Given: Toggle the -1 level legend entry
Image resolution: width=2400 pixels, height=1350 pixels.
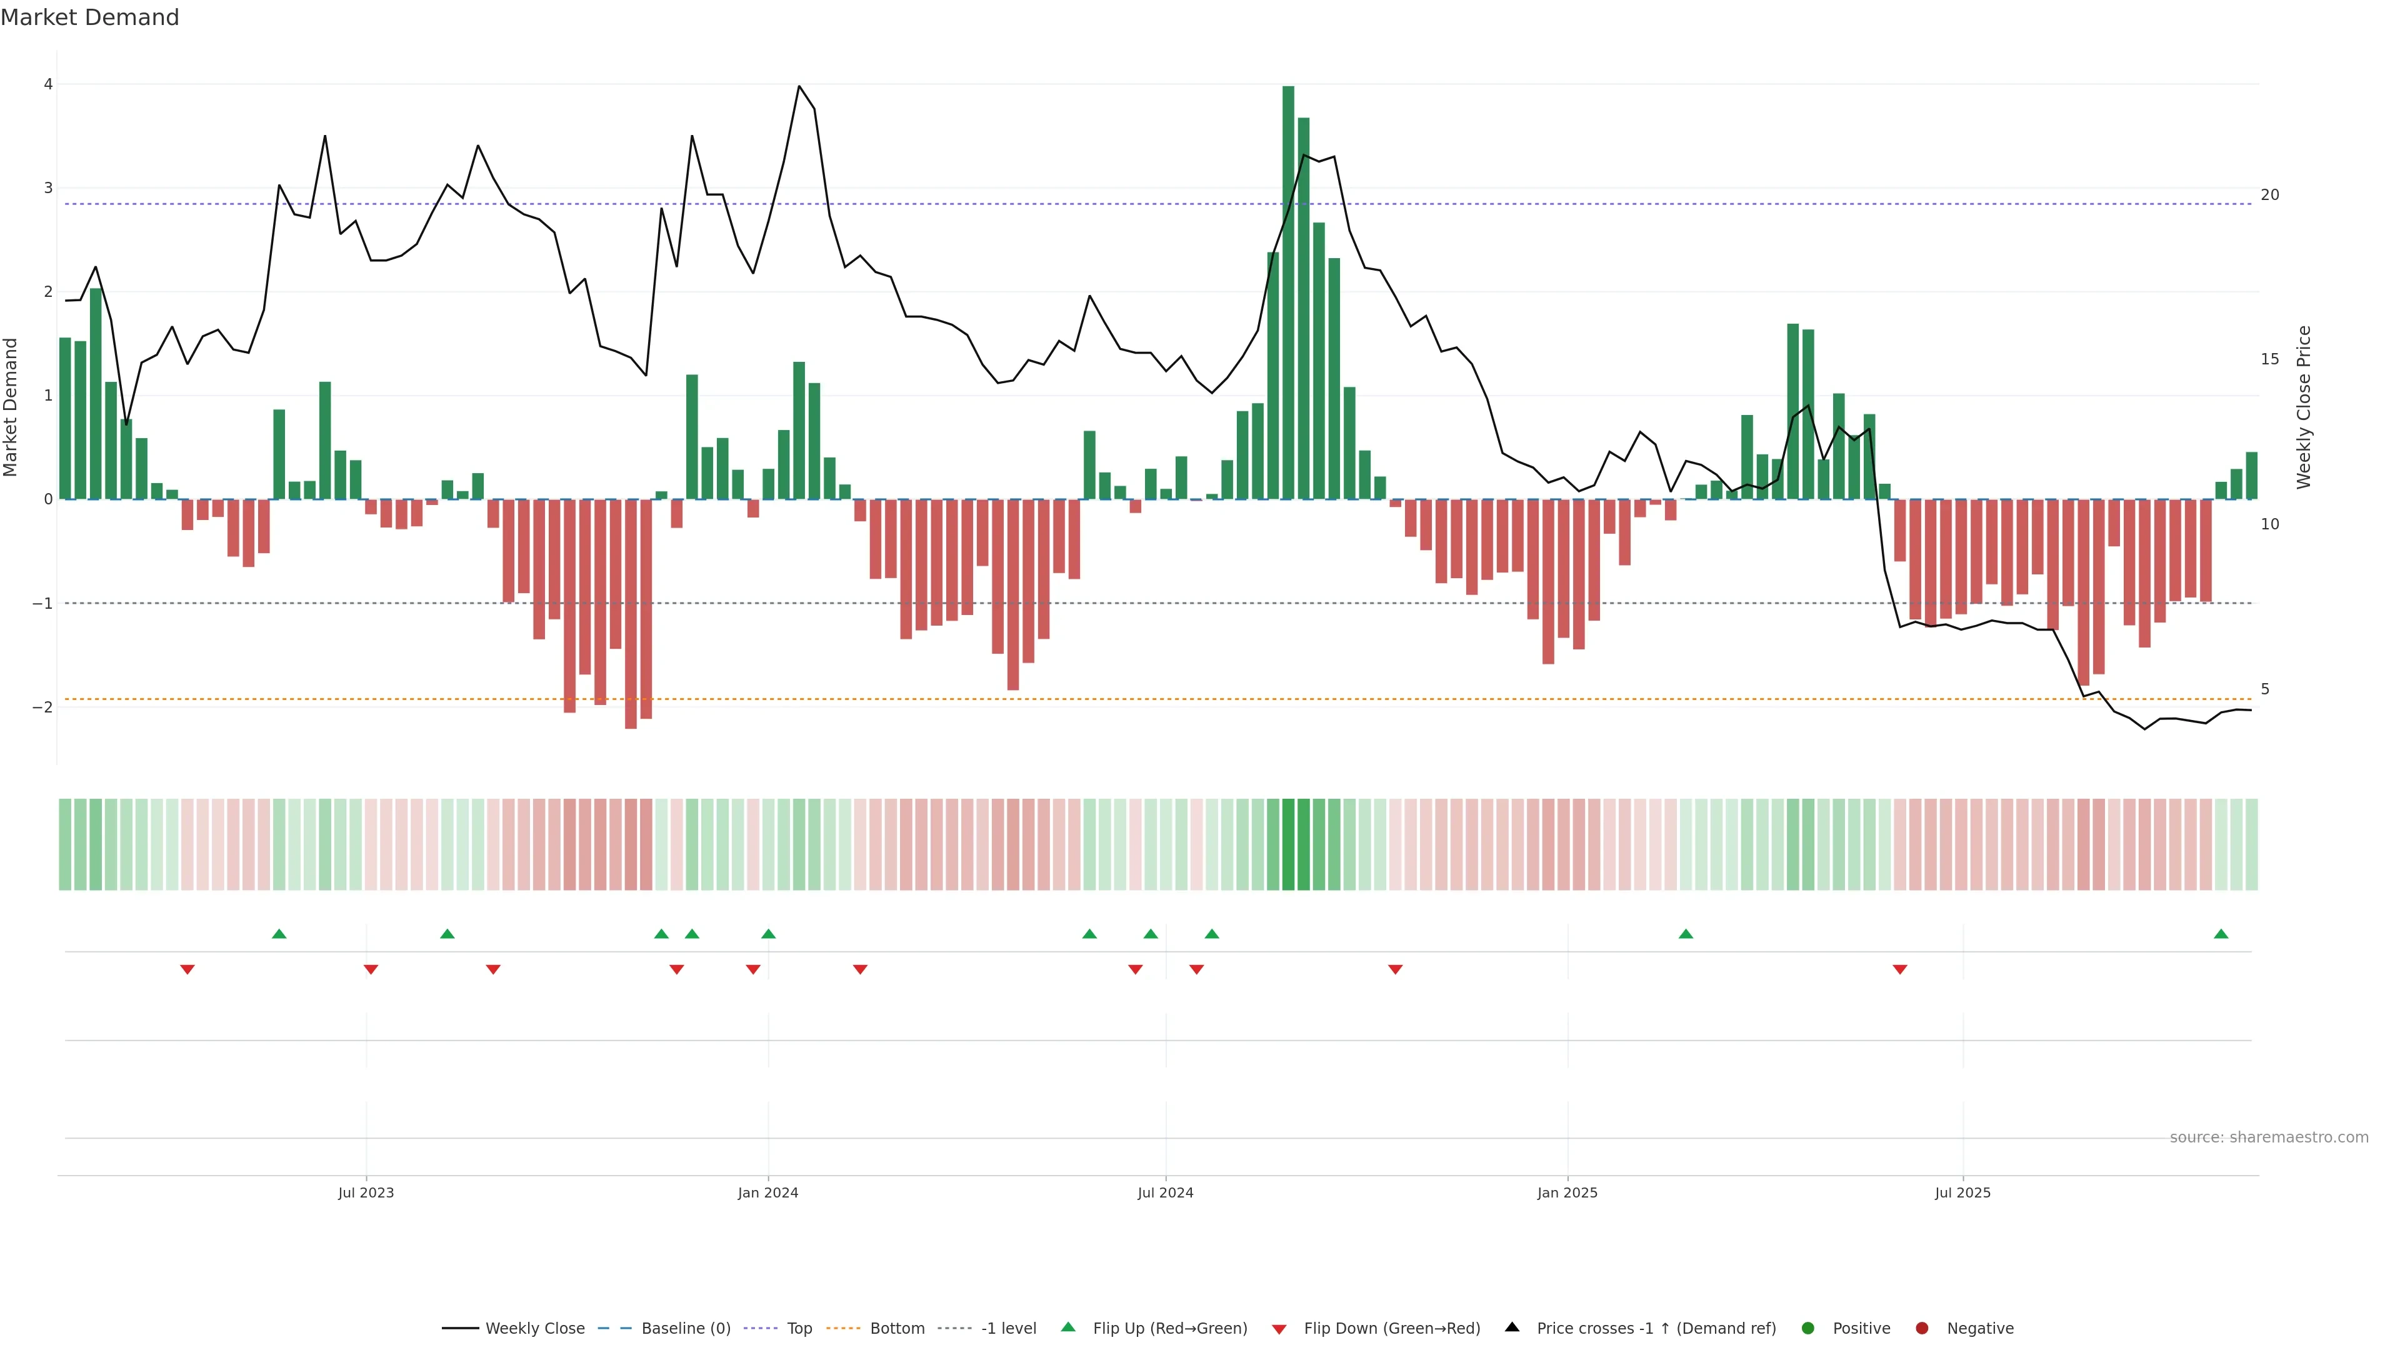Looking at the screenshot, I should tap(1008, 1327).
